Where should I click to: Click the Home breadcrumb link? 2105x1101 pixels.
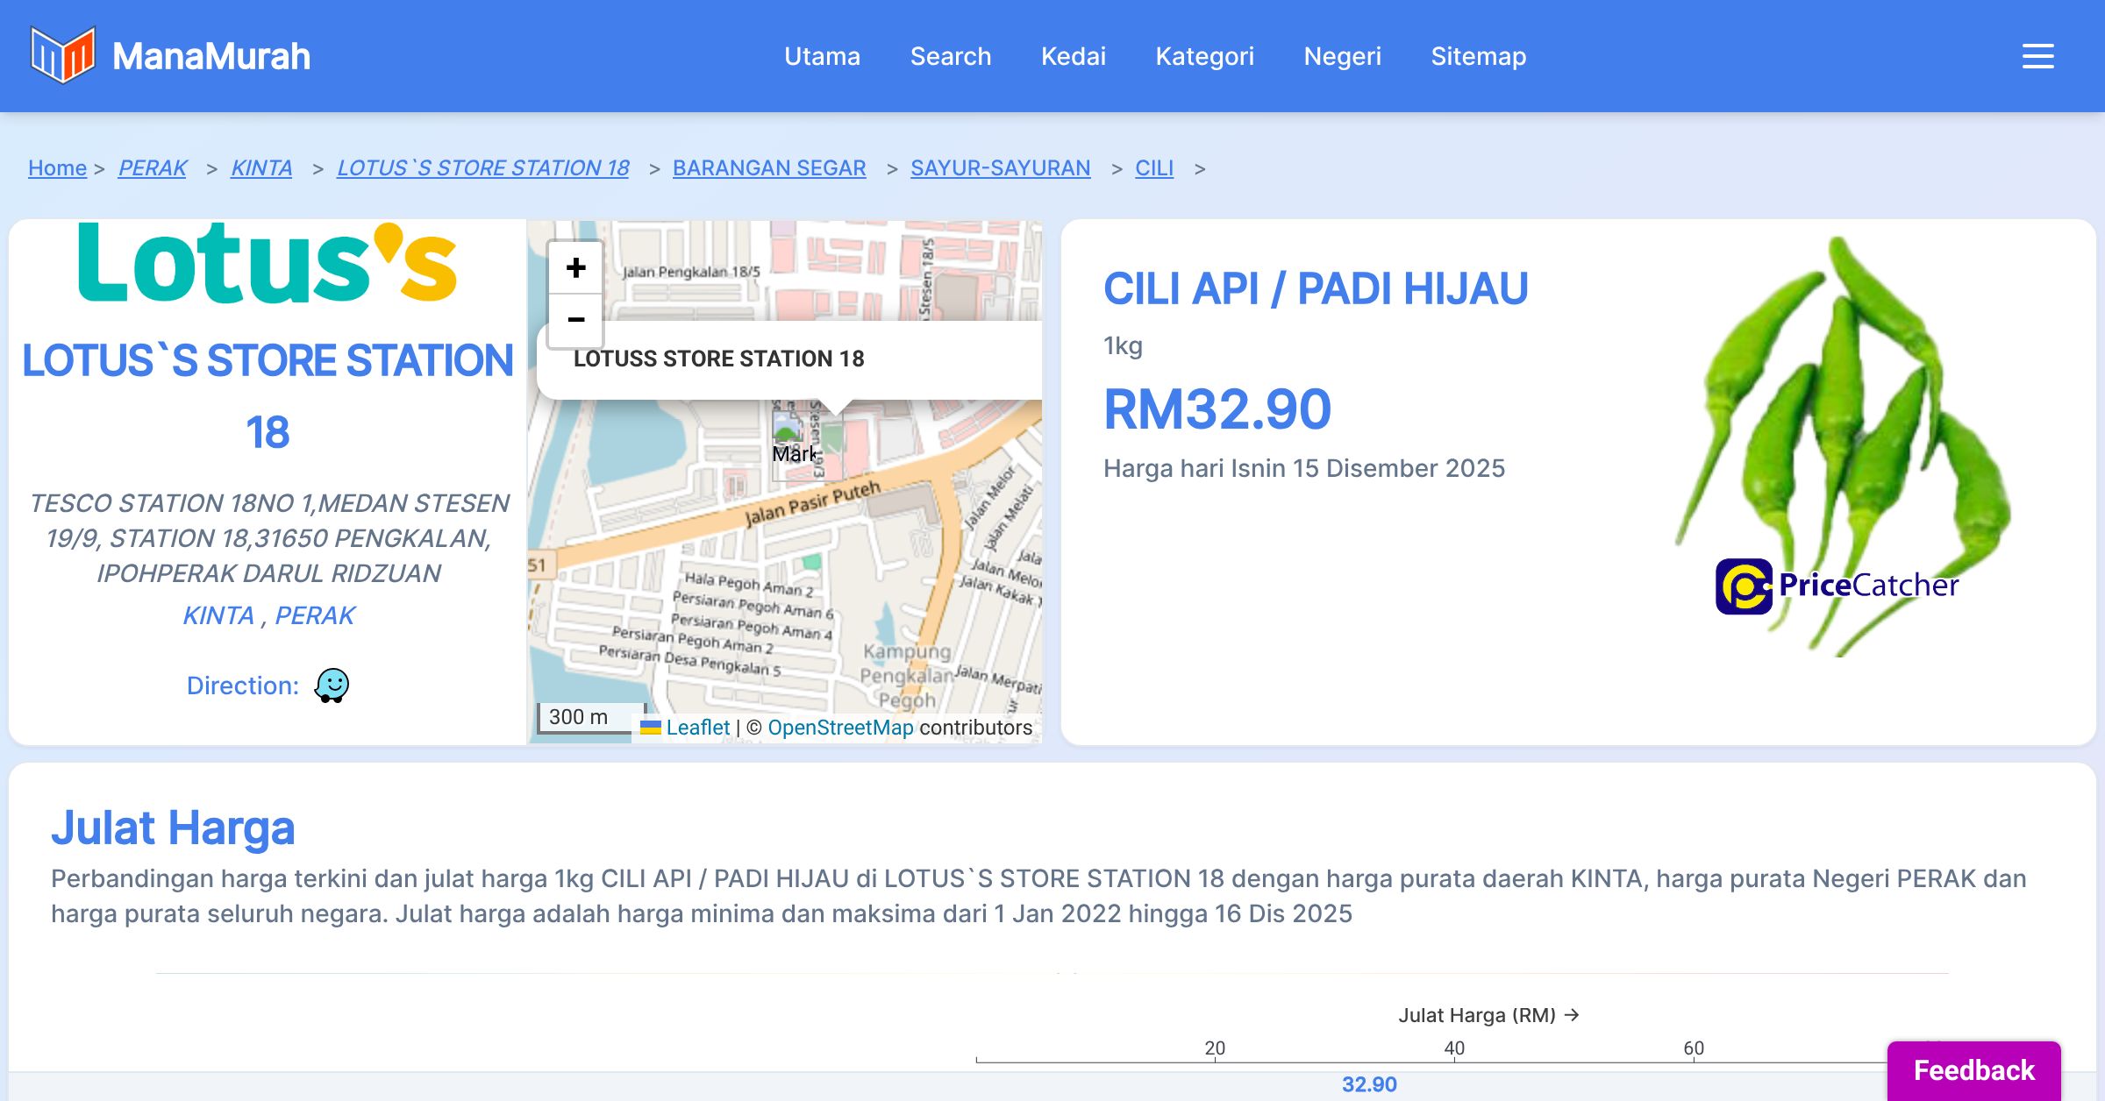[x=57, y=167]
